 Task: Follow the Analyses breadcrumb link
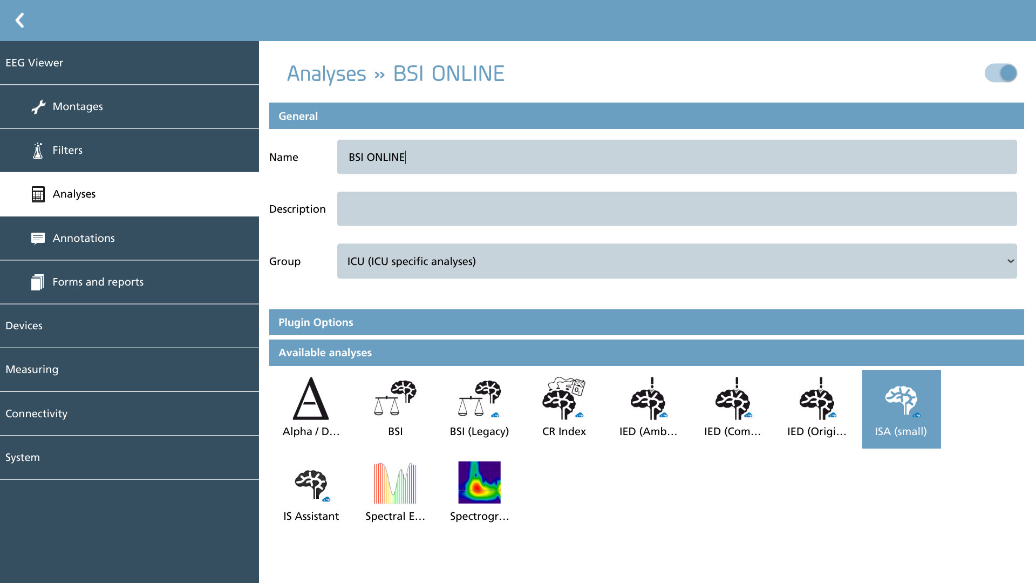coord(326,73)
